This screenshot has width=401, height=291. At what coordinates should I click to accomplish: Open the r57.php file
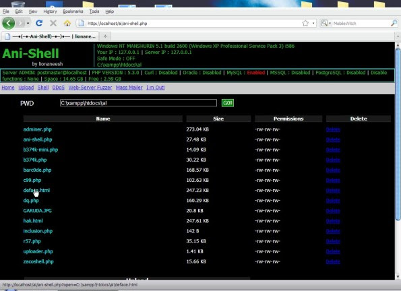point(32,241)
